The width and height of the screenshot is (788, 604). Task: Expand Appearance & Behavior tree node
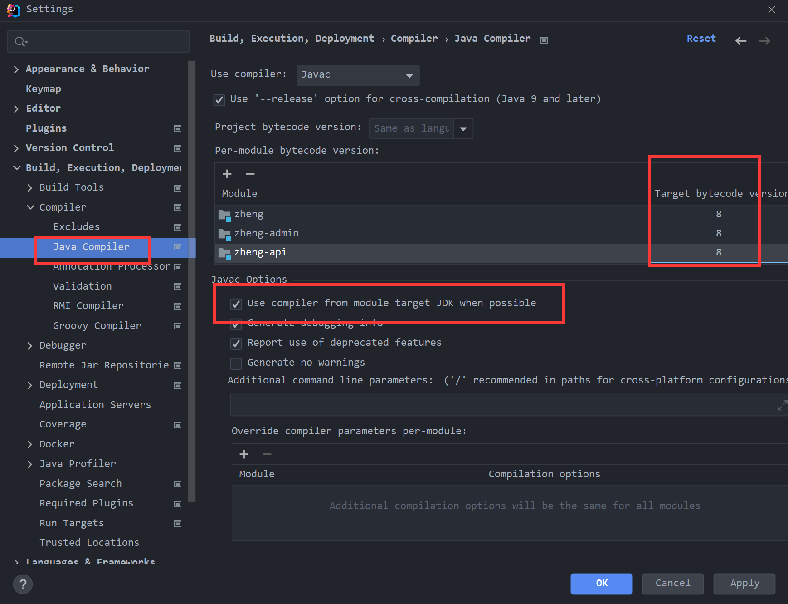pos(16,69)
